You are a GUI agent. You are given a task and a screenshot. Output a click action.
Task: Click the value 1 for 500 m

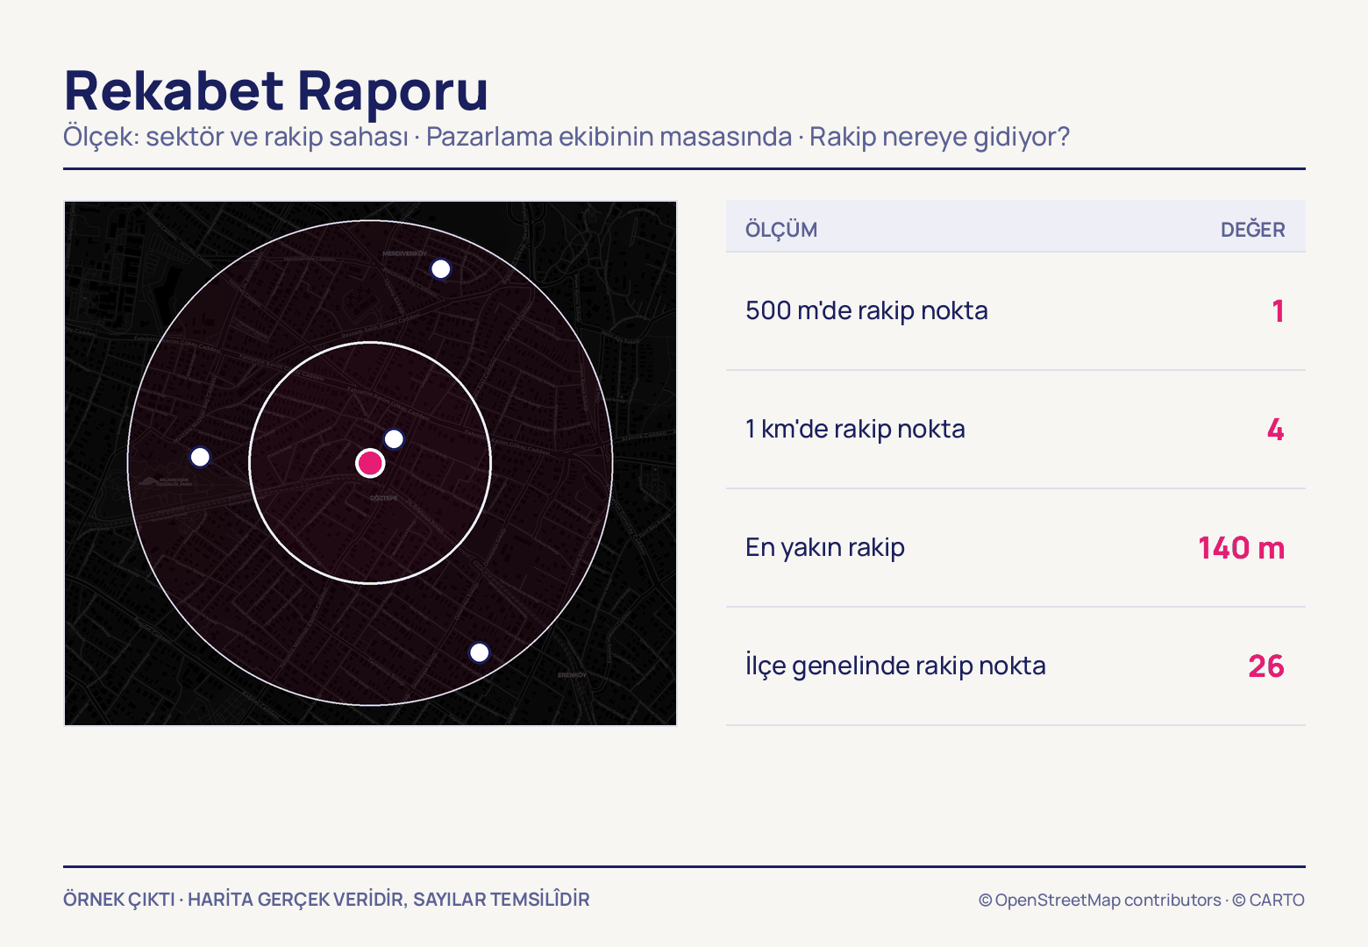(x=1279, y=311)
